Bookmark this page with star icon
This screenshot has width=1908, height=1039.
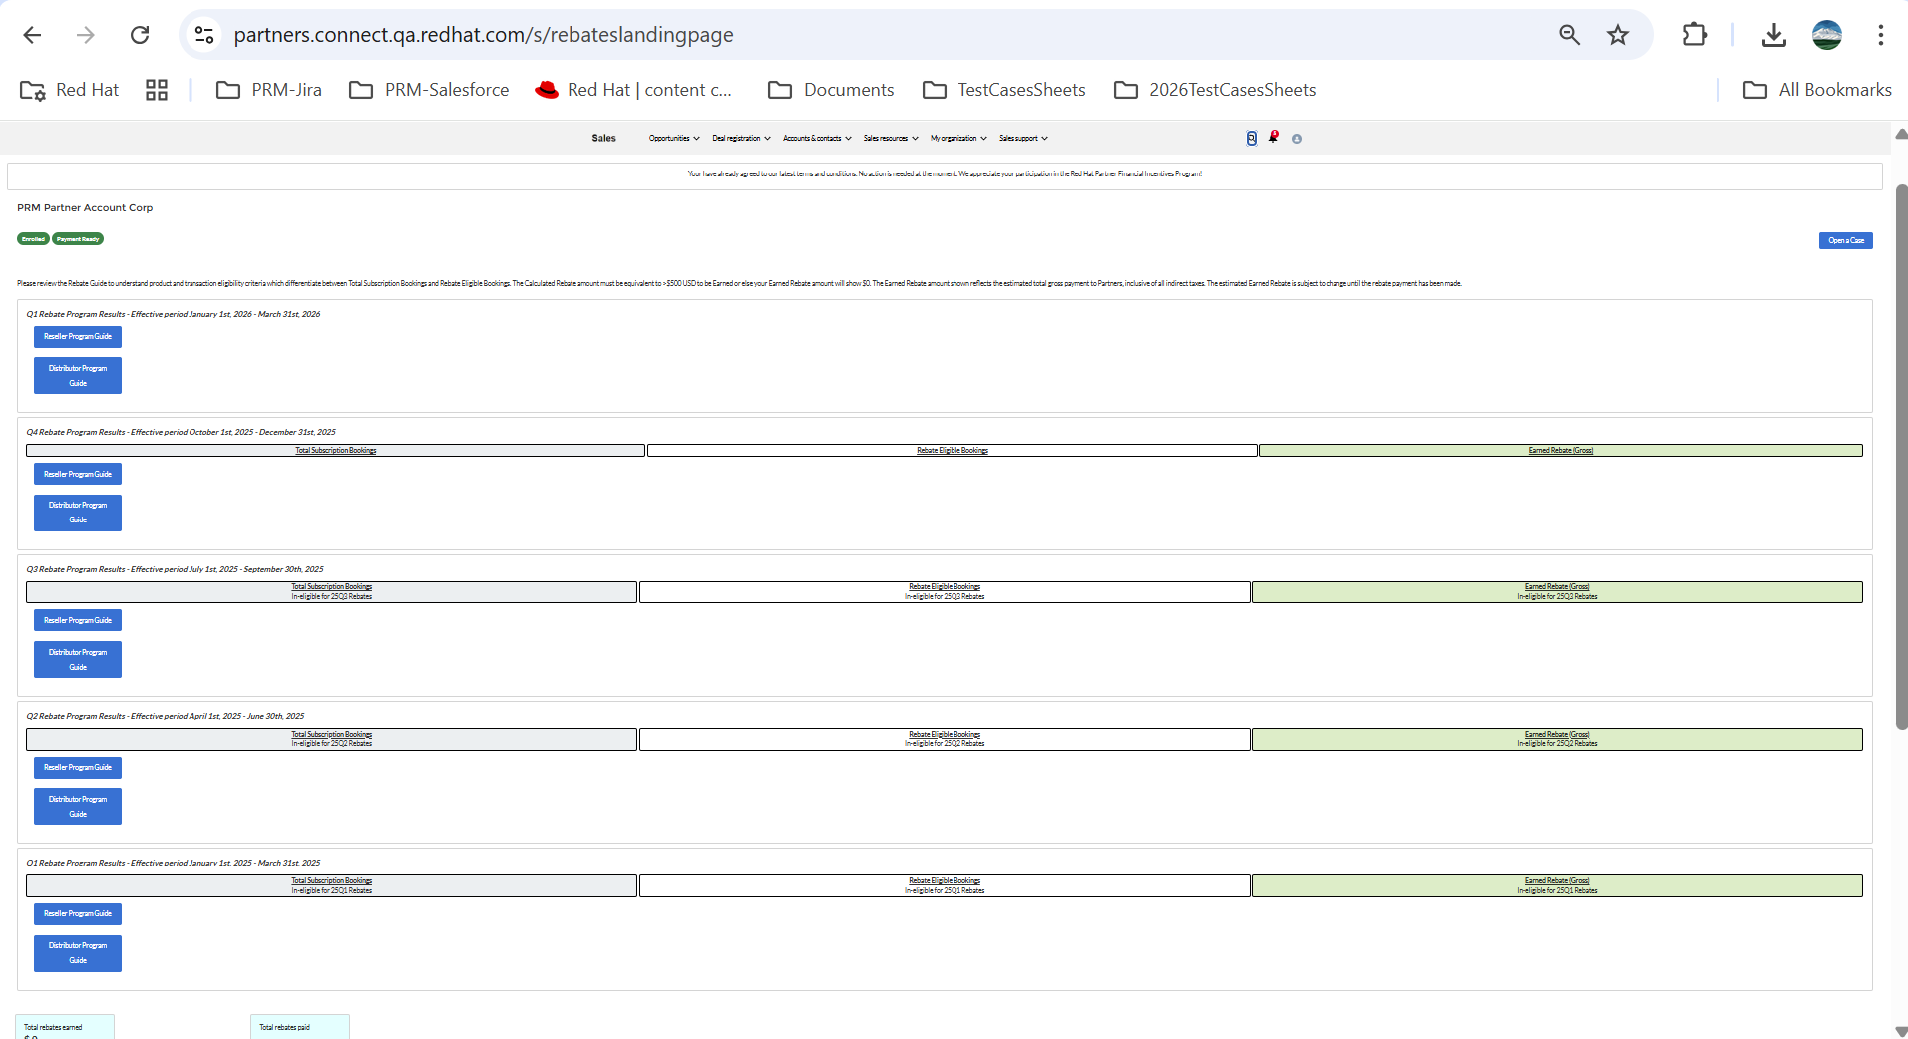coord(1617,35)
